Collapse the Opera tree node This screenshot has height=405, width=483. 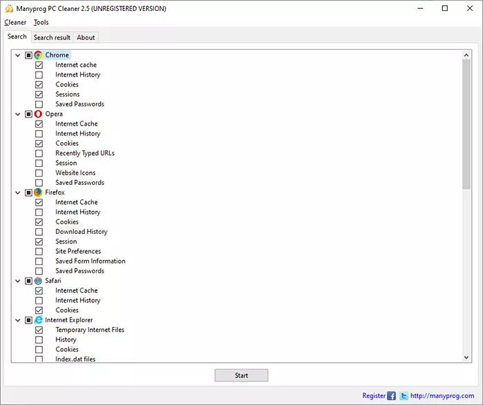(18, 115)
